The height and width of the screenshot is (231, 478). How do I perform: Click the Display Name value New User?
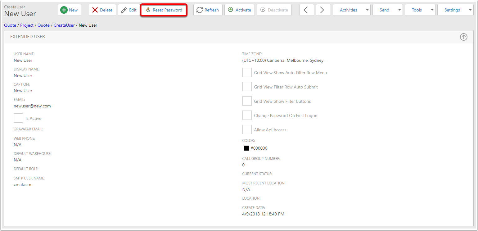pos(23,75)
